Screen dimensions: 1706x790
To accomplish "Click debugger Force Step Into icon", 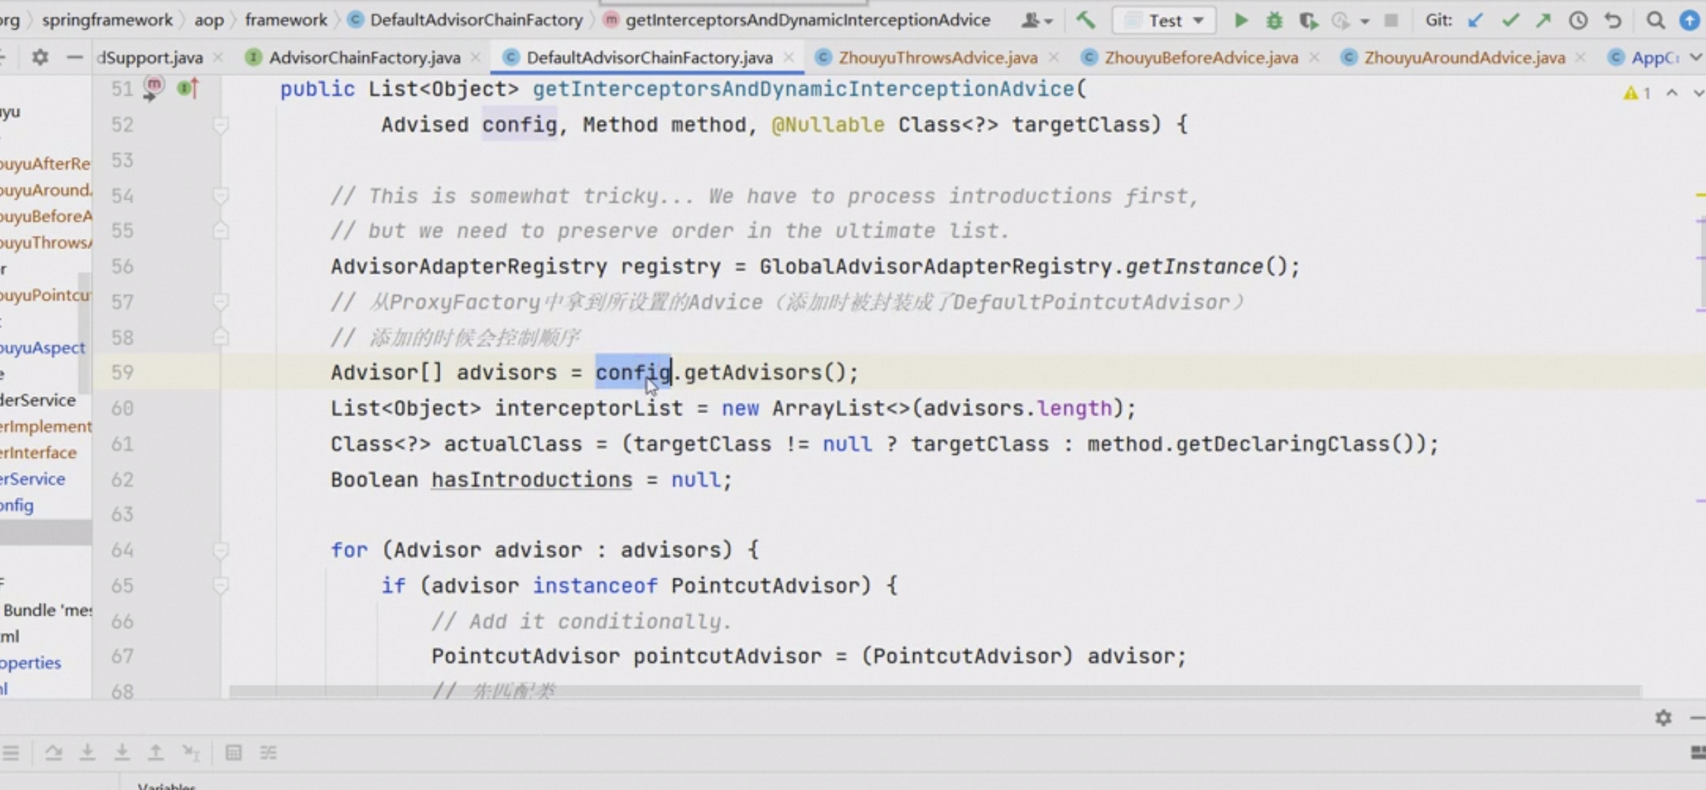I will pyautogui.click(x=121, y=752).
